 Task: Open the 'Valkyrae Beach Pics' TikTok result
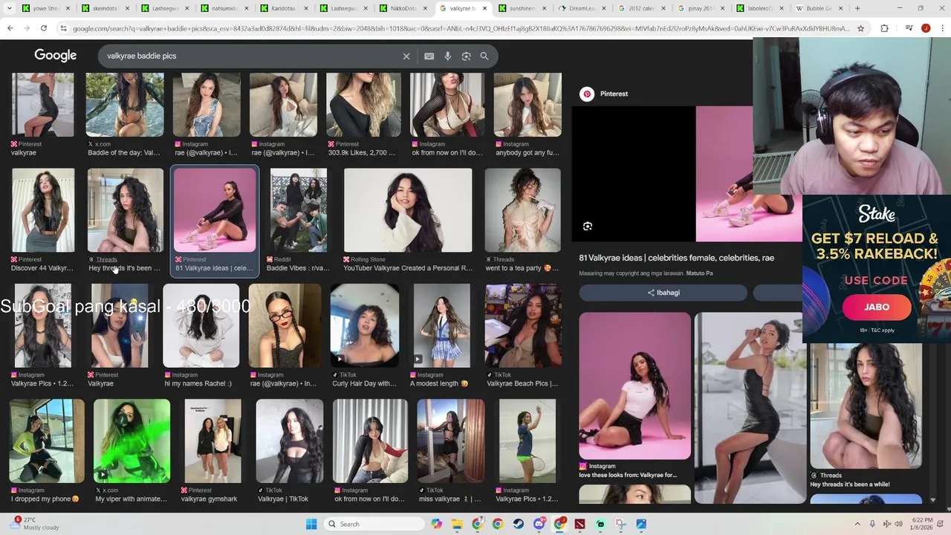pos(522,335)
